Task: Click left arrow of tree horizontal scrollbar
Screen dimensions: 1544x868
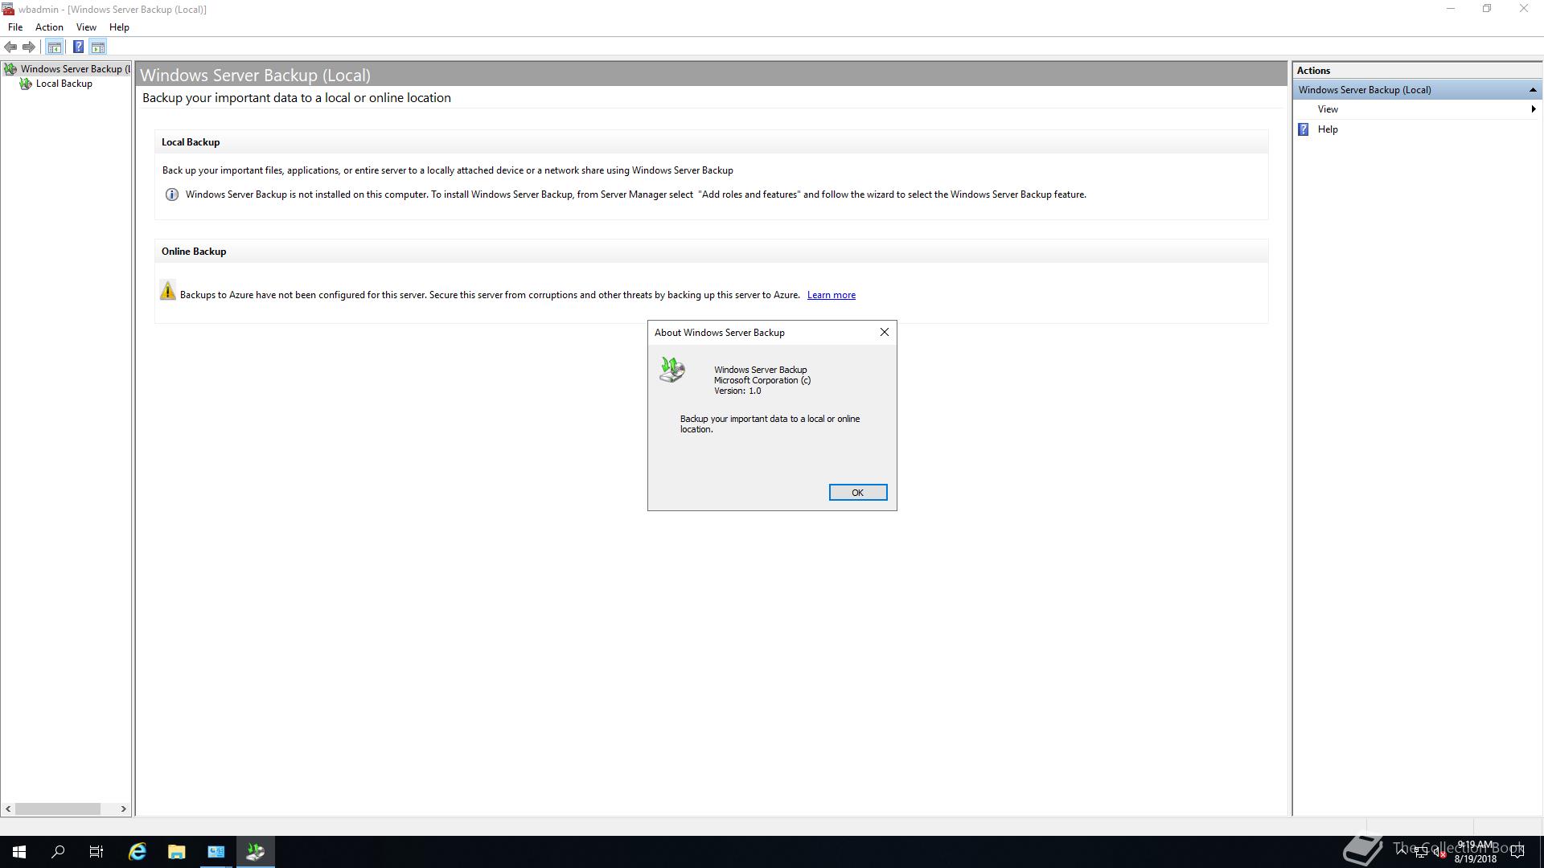Action: [8, 809]
